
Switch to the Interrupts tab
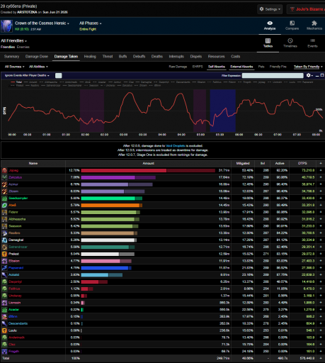point(176,57)
